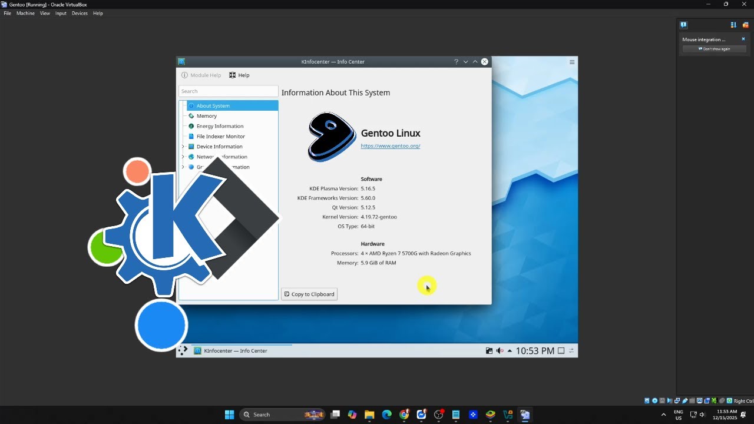Show hidden Windows tray icons
The image size is (754, 424).
(664, 415)
